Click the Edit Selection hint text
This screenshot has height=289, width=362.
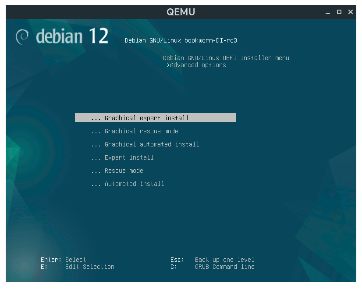90,267
